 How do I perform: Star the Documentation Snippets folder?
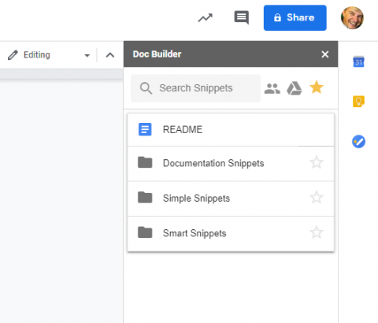click(x=317, y=163)
